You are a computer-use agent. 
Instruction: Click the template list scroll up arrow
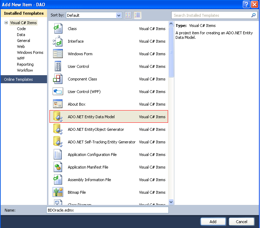171,24
